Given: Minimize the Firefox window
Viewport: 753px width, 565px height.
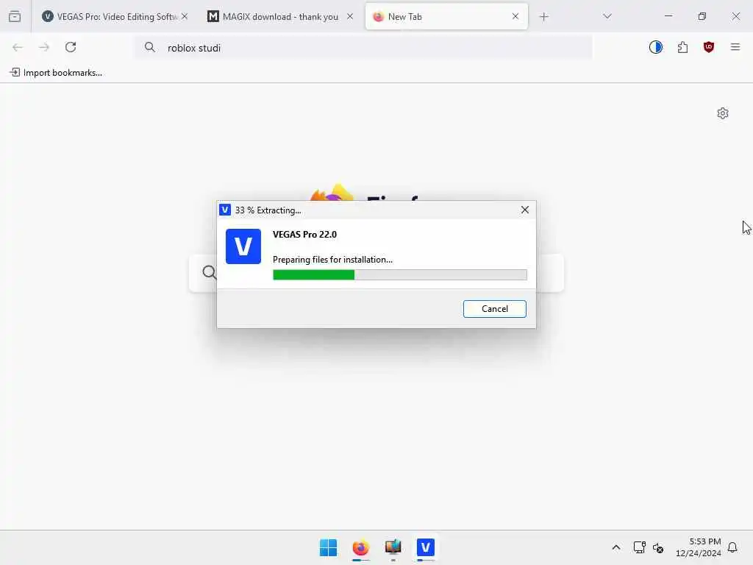Looking at the screenshot, I should pyautogui.click(x=668, y=16).
